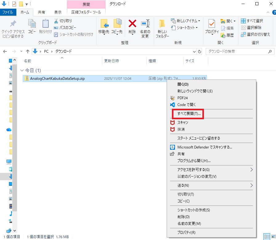Click the refresh button beside address bar
The width and height of the screenshot is (276, 240).
200,51
